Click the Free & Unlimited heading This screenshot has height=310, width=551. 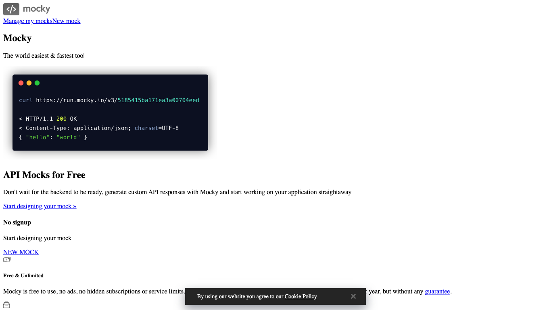tap(23, 276)
